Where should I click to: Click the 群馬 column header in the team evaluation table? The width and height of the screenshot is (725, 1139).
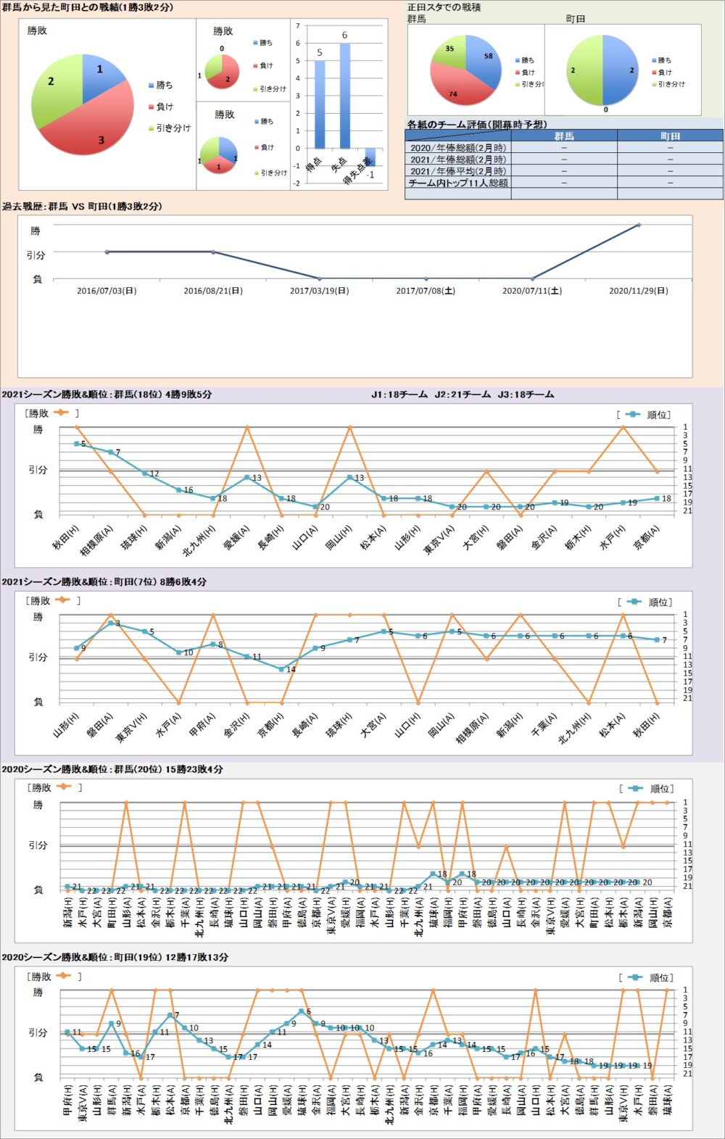pos(563,136)
